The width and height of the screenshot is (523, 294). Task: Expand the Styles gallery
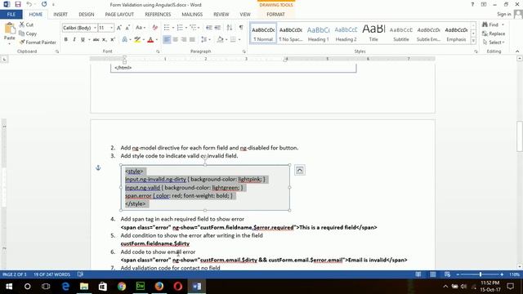coord(473,41)
